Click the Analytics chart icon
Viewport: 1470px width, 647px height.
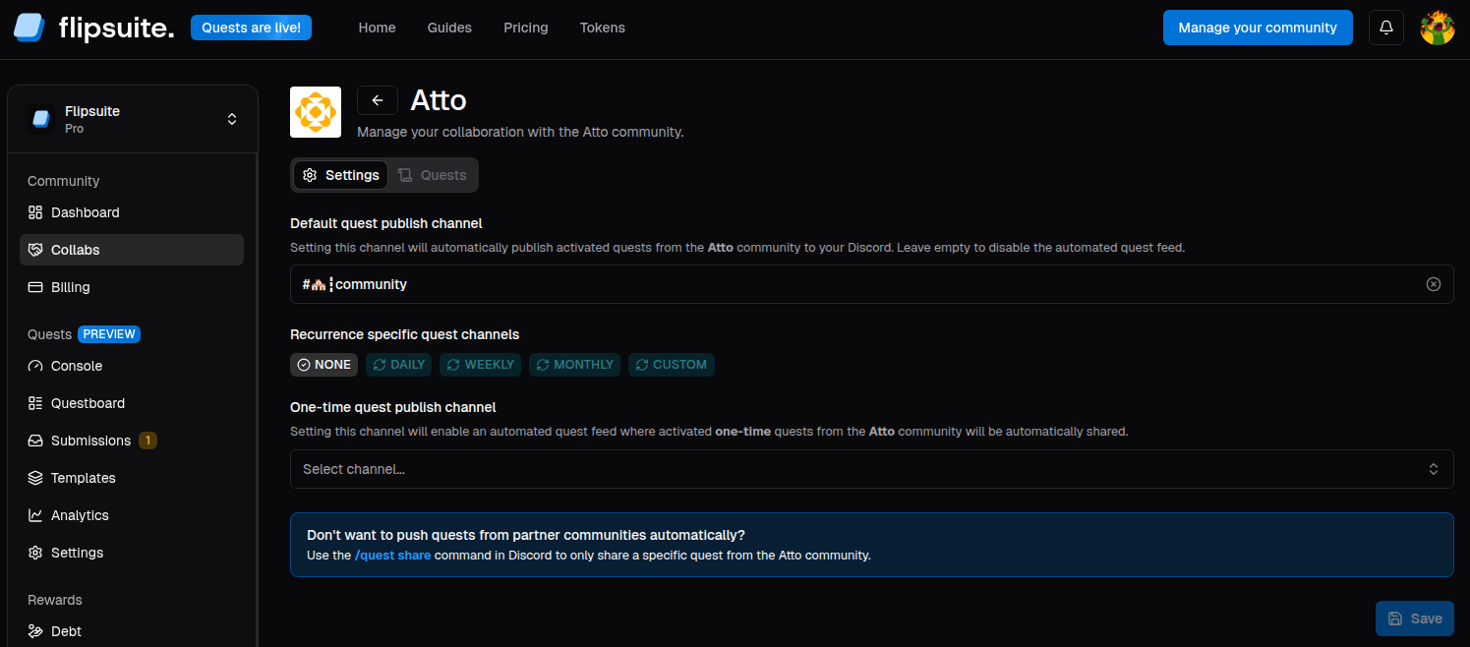pyautogui.click(x=35, y=515)
